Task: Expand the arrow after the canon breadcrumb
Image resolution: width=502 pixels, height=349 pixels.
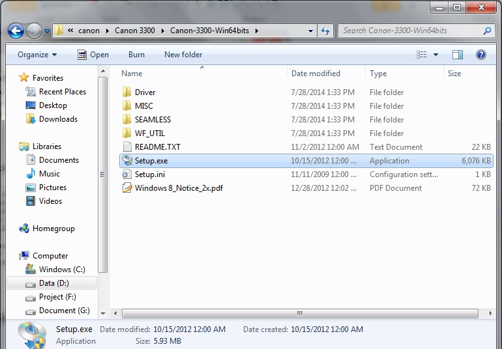Action: tap(107, 31)
